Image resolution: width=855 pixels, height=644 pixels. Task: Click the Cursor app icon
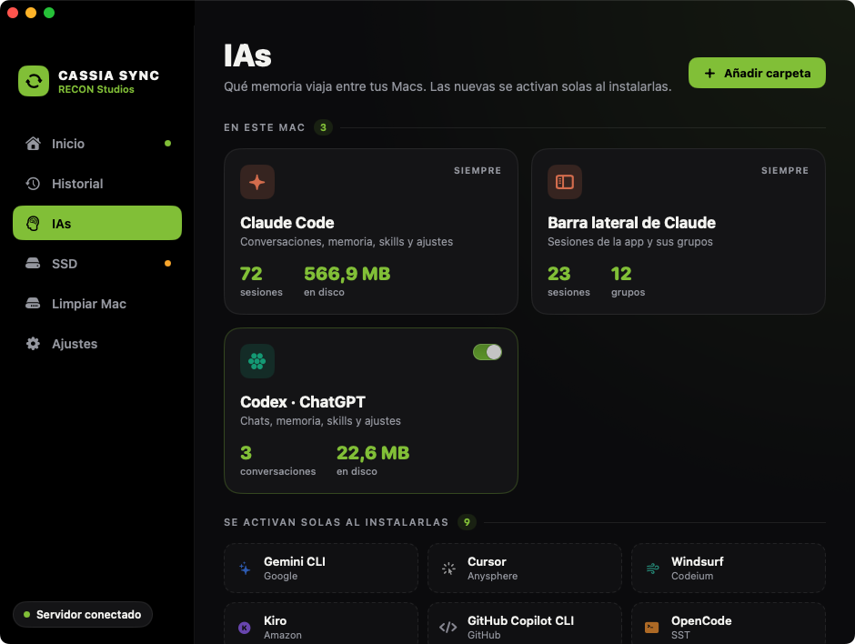[448, 569]
